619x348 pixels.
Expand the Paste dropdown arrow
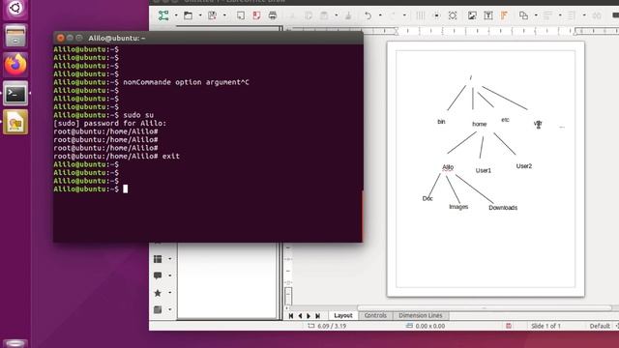pos(337,15)
